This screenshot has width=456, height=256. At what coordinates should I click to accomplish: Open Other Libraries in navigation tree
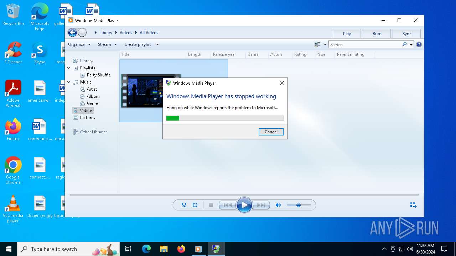point(94,132)
